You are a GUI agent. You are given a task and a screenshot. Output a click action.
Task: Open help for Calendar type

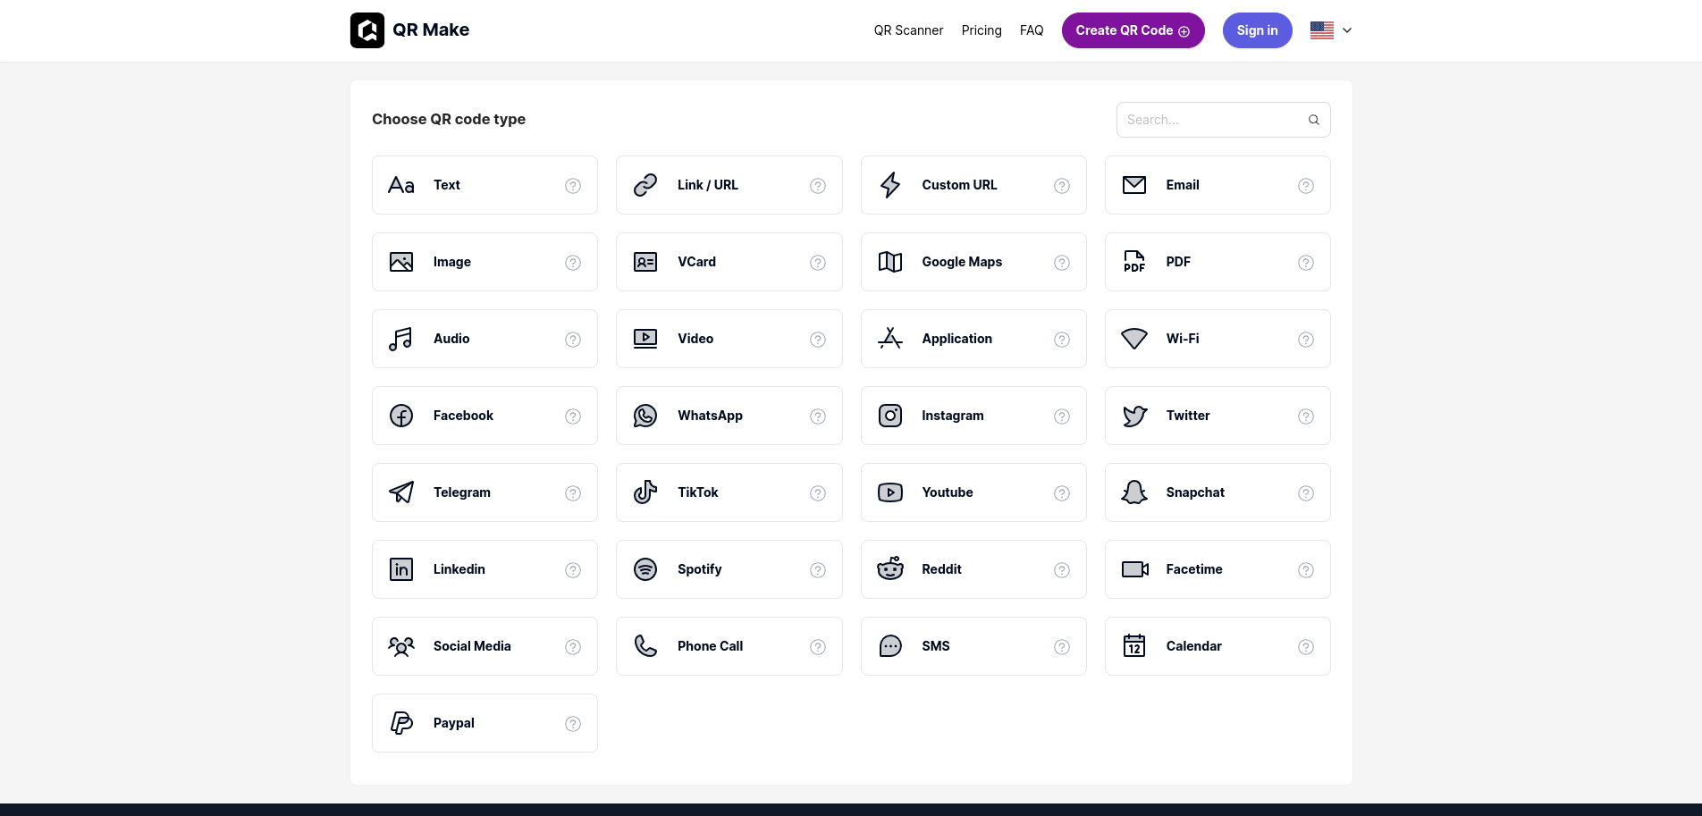[x=1306, y=647]
